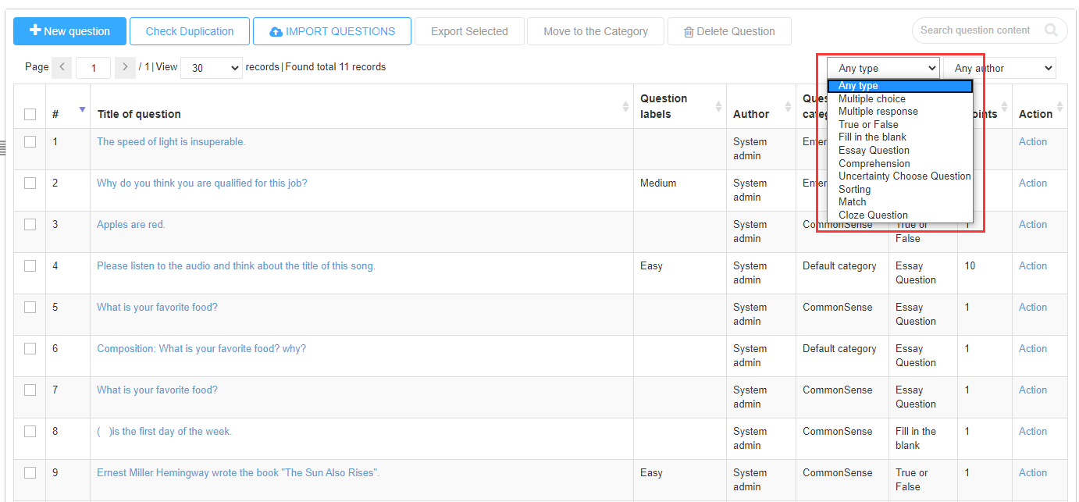Click the Delete Question button

point(729,31)
